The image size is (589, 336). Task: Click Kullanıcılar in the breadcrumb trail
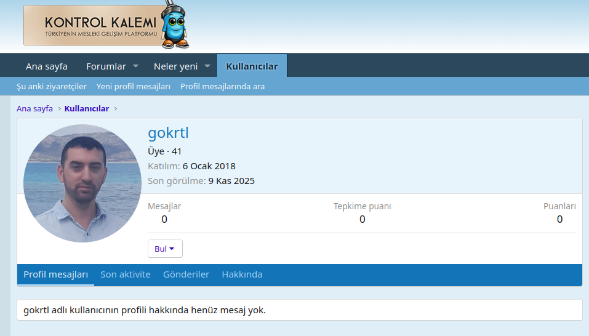(87, 108)
